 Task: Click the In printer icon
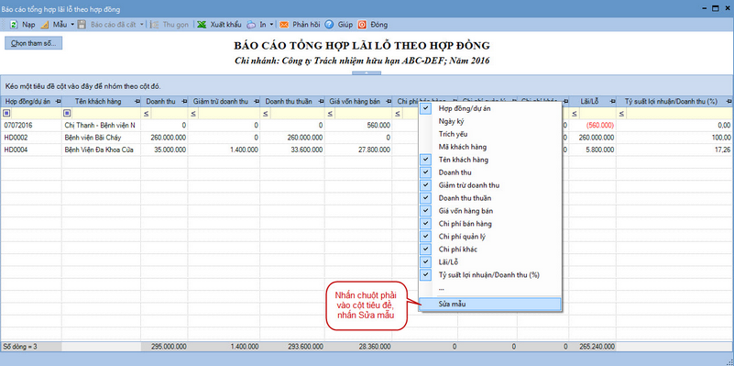point(252,25)
